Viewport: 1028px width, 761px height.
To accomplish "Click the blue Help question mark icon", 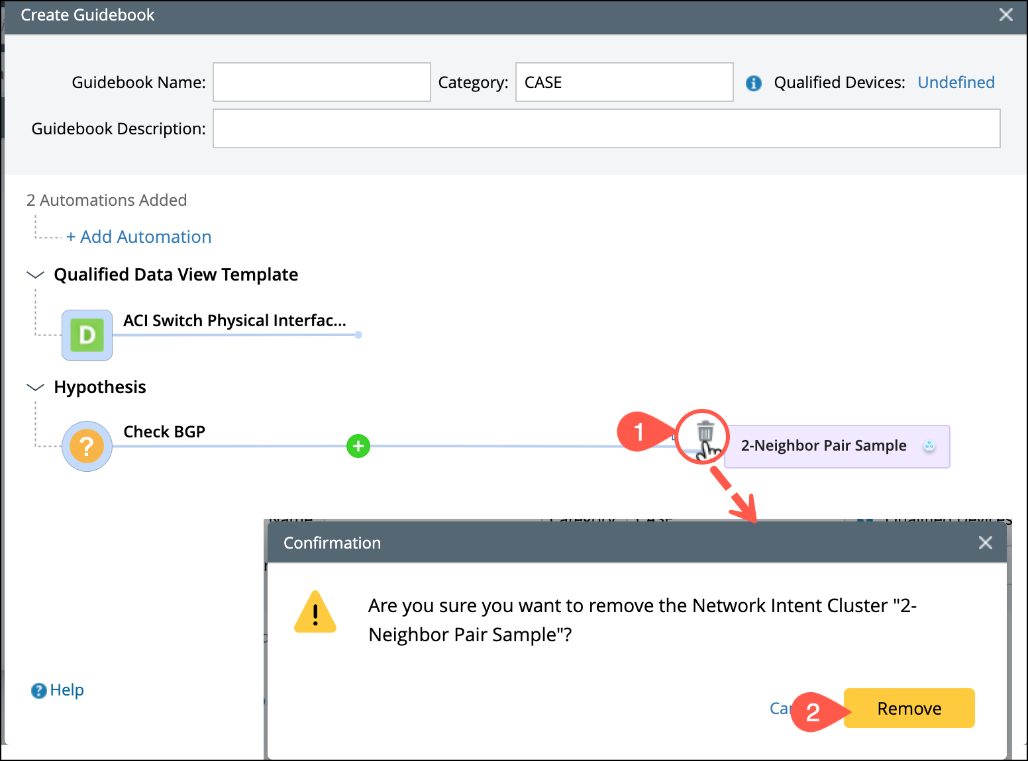I will 39,691.
